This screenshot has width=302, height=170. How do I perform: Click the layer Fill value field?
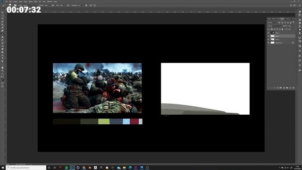[290, 29]
